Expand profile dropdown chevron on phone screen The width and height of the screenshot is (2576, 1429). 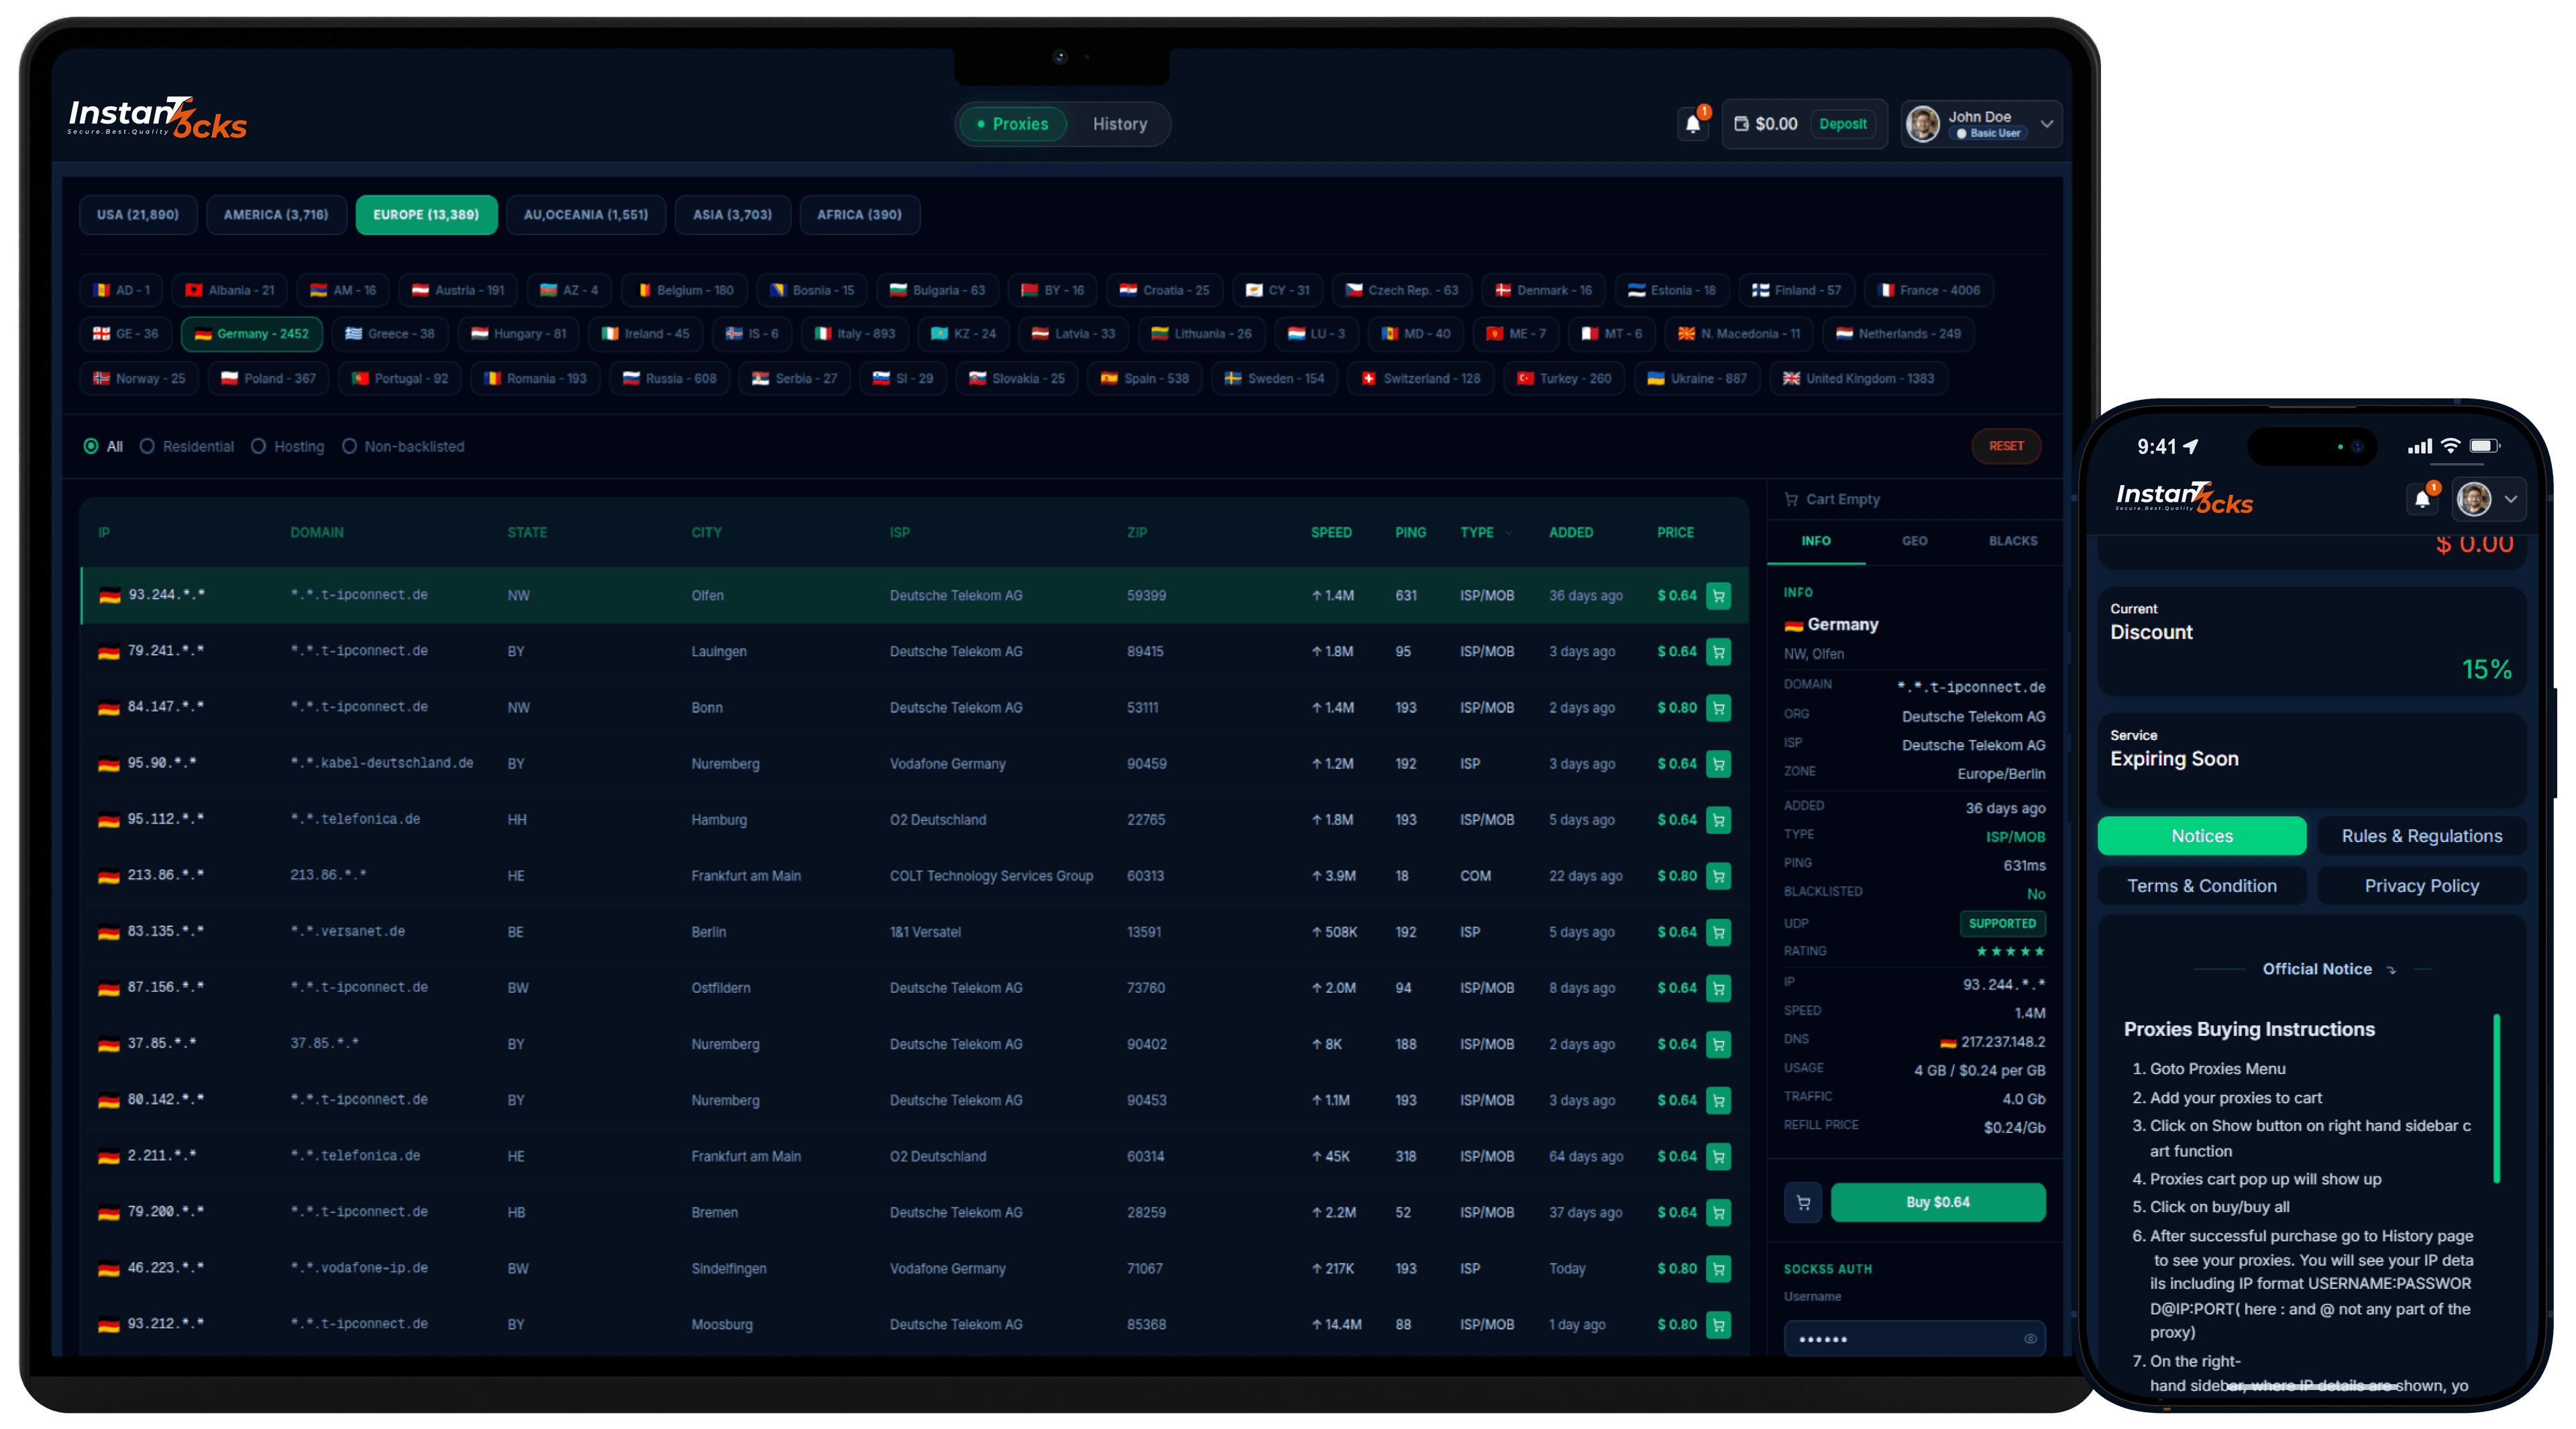[2511, 499]
